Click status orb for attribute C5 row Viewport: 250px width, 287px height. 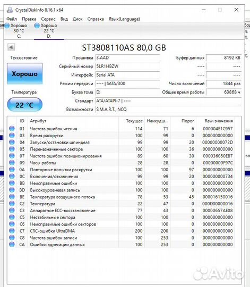(12, 217)
